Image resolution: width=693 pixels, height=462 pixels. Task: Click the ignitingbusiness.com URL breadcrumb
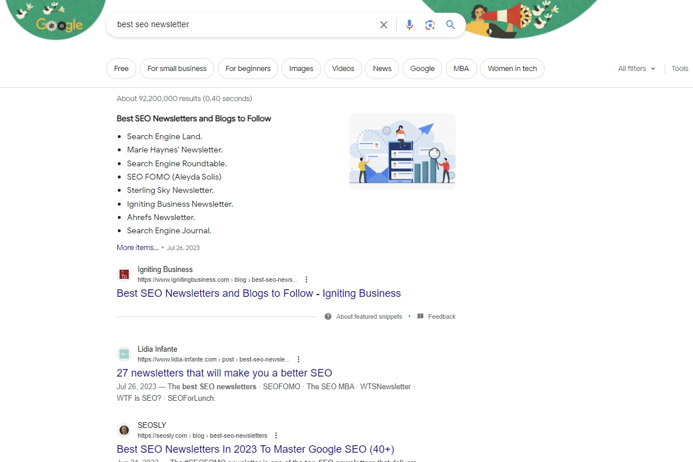tap(218, 280)
